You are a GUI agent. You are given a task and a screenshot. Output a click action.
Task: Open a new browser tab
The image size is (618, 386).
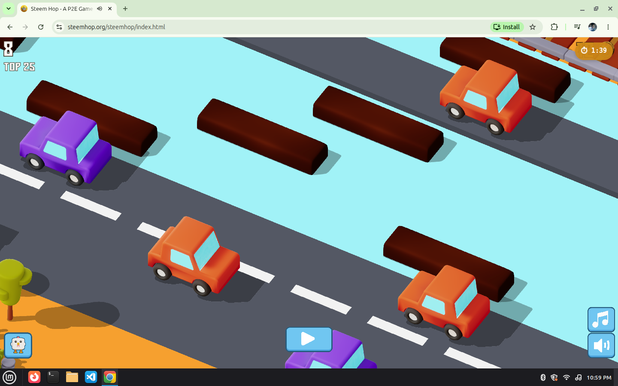tap(125, 9)
